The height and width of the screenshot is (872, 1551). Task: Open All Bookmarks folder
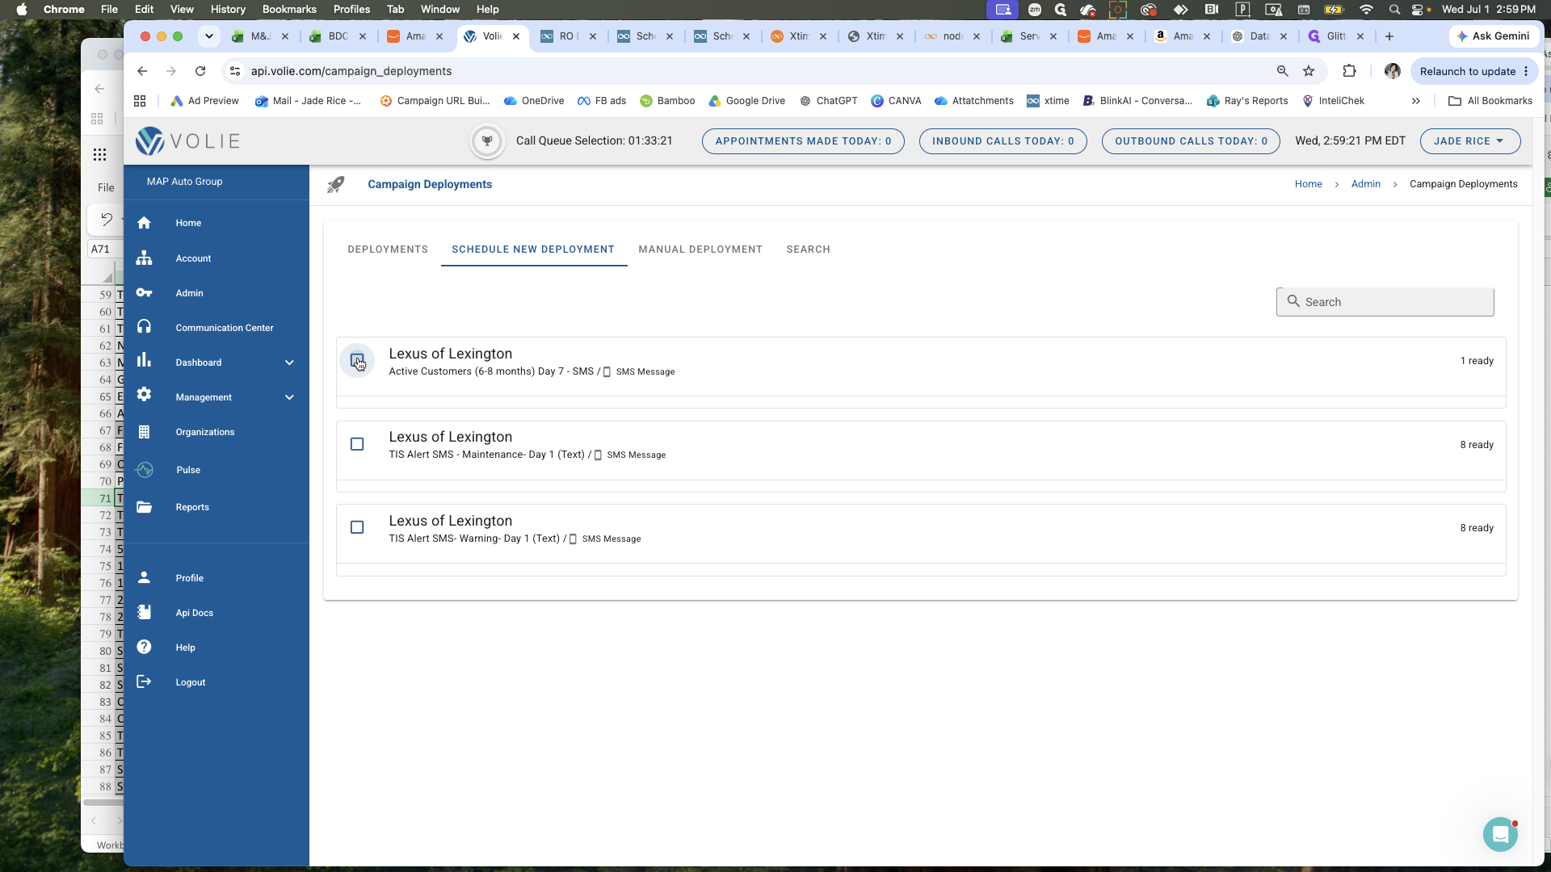click(1490, 101)
